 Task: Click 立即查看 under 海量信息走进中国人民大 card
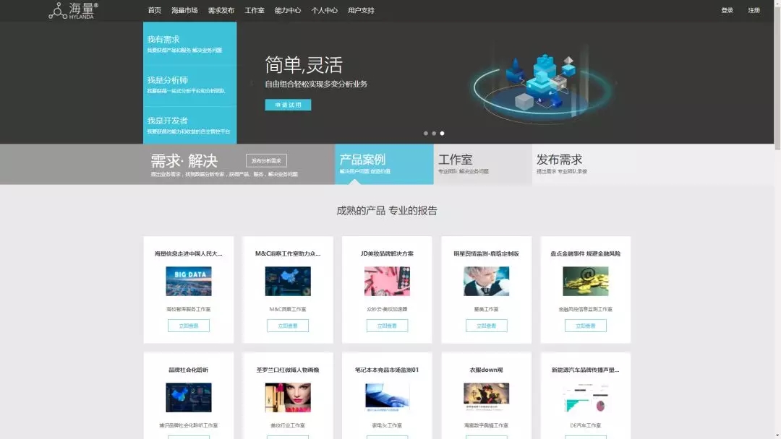coord(188,326)
